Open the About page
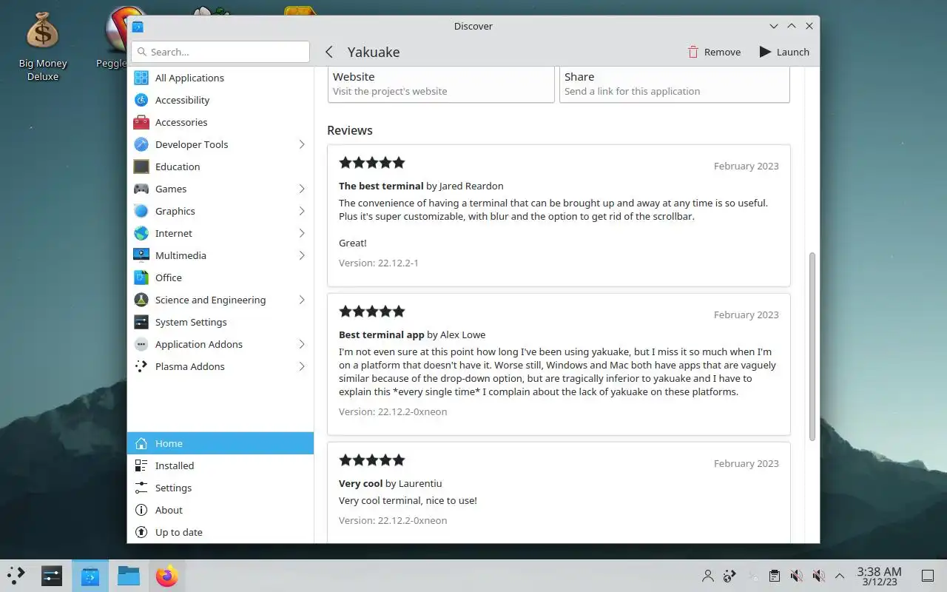Image resolution: width=947 pixels, height=592 pixels. pyautogui.click(x=220, y=510)
